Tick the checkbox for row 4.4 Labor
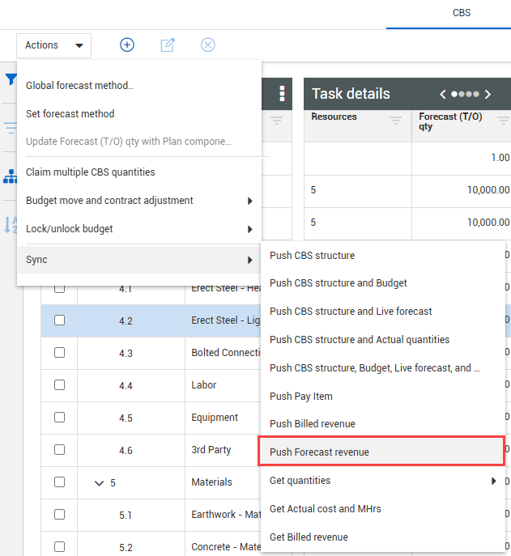Image resolution: width=511 pixels, height=556 pixels. coord(59,385)
